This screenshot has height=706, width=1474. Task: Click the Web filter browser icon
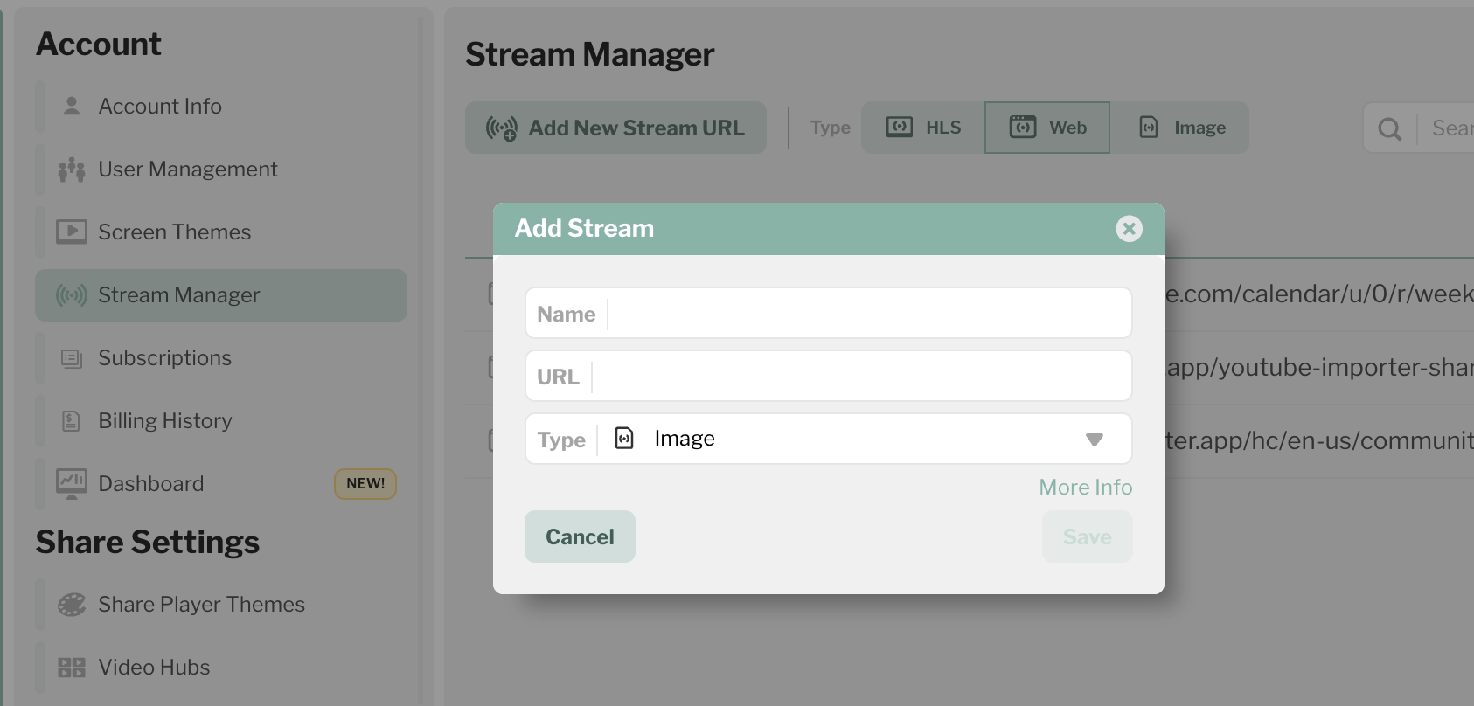[x=1023, y=128]
